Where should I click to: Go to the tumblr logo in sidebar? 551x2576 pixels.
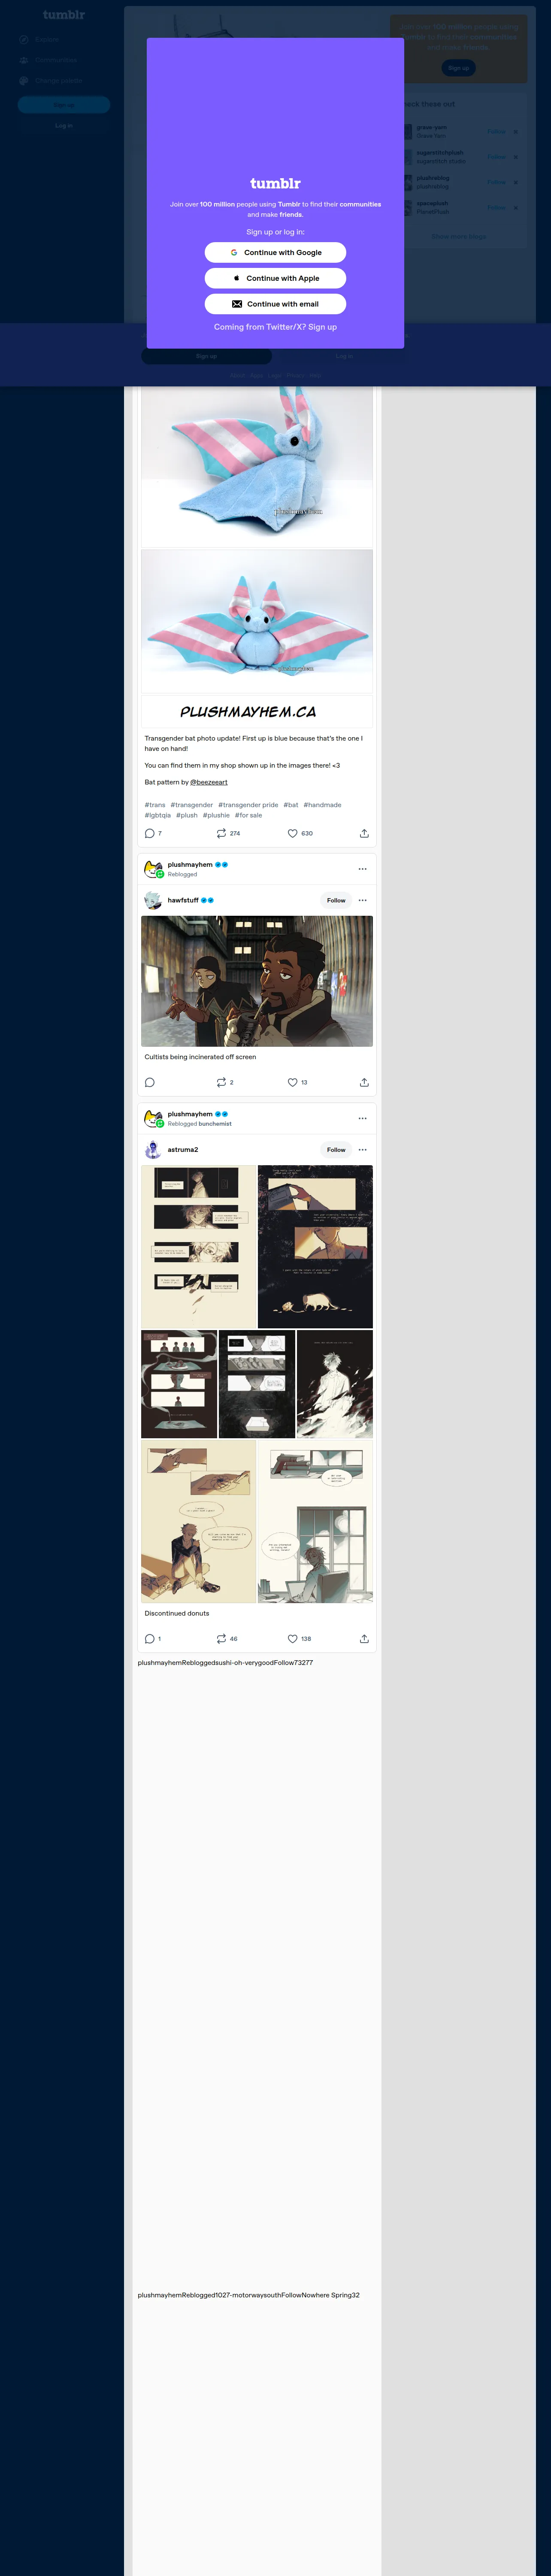pyautogui.click(x=64, y=15)
